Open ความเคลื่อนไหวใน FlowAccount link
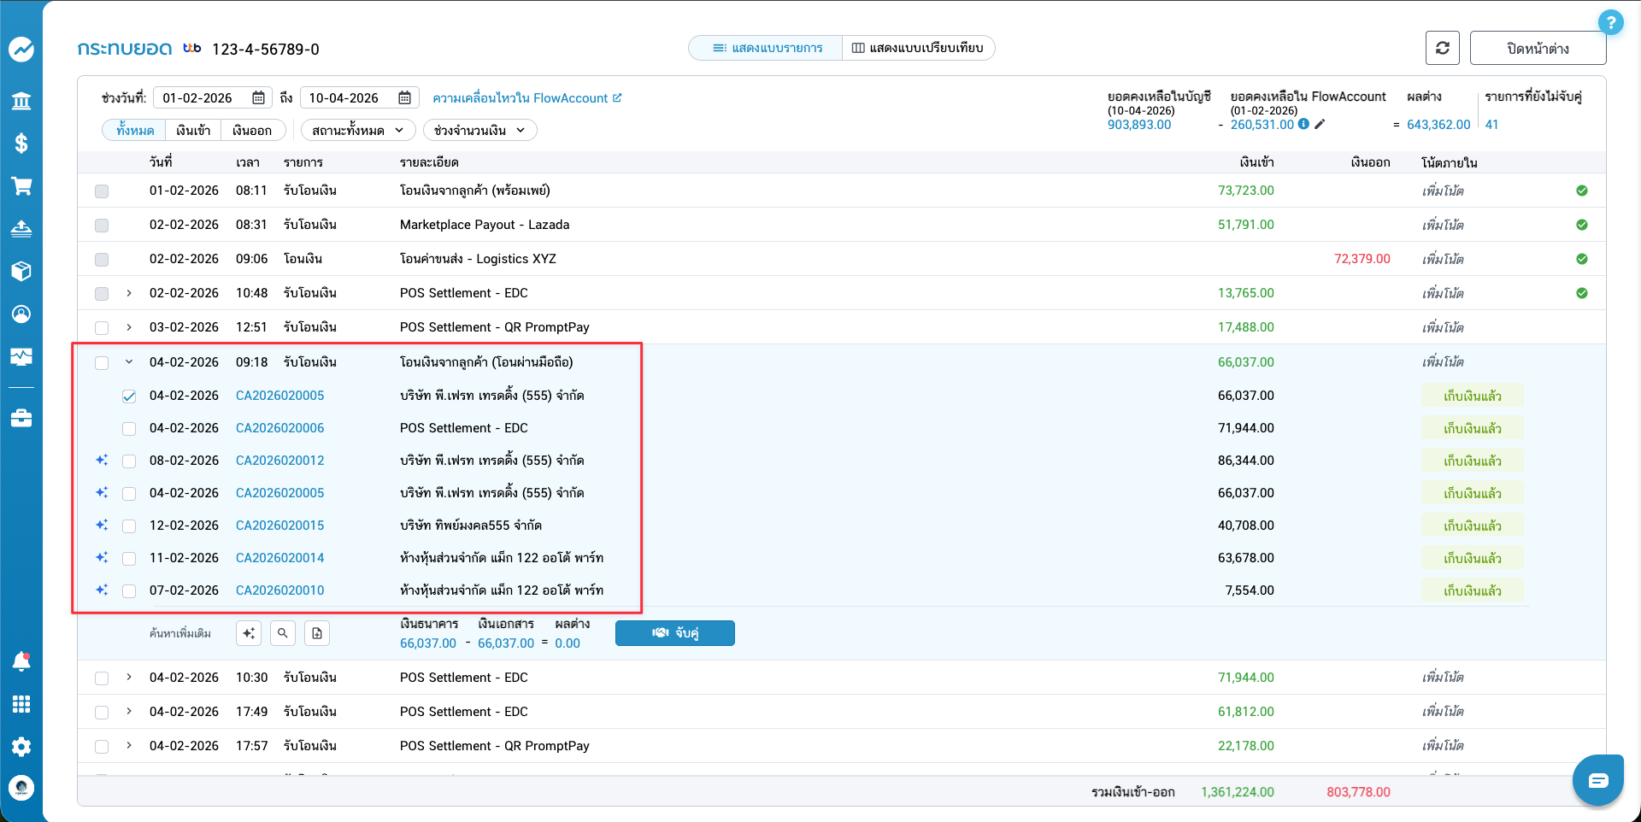This screenshot has width=1641, height=822. [526, 98]
